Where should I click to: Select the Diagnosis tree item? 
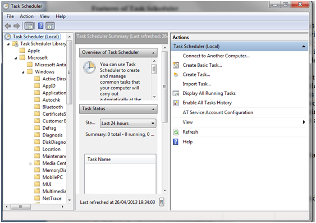pyautogui.click(x=52, y=135)
